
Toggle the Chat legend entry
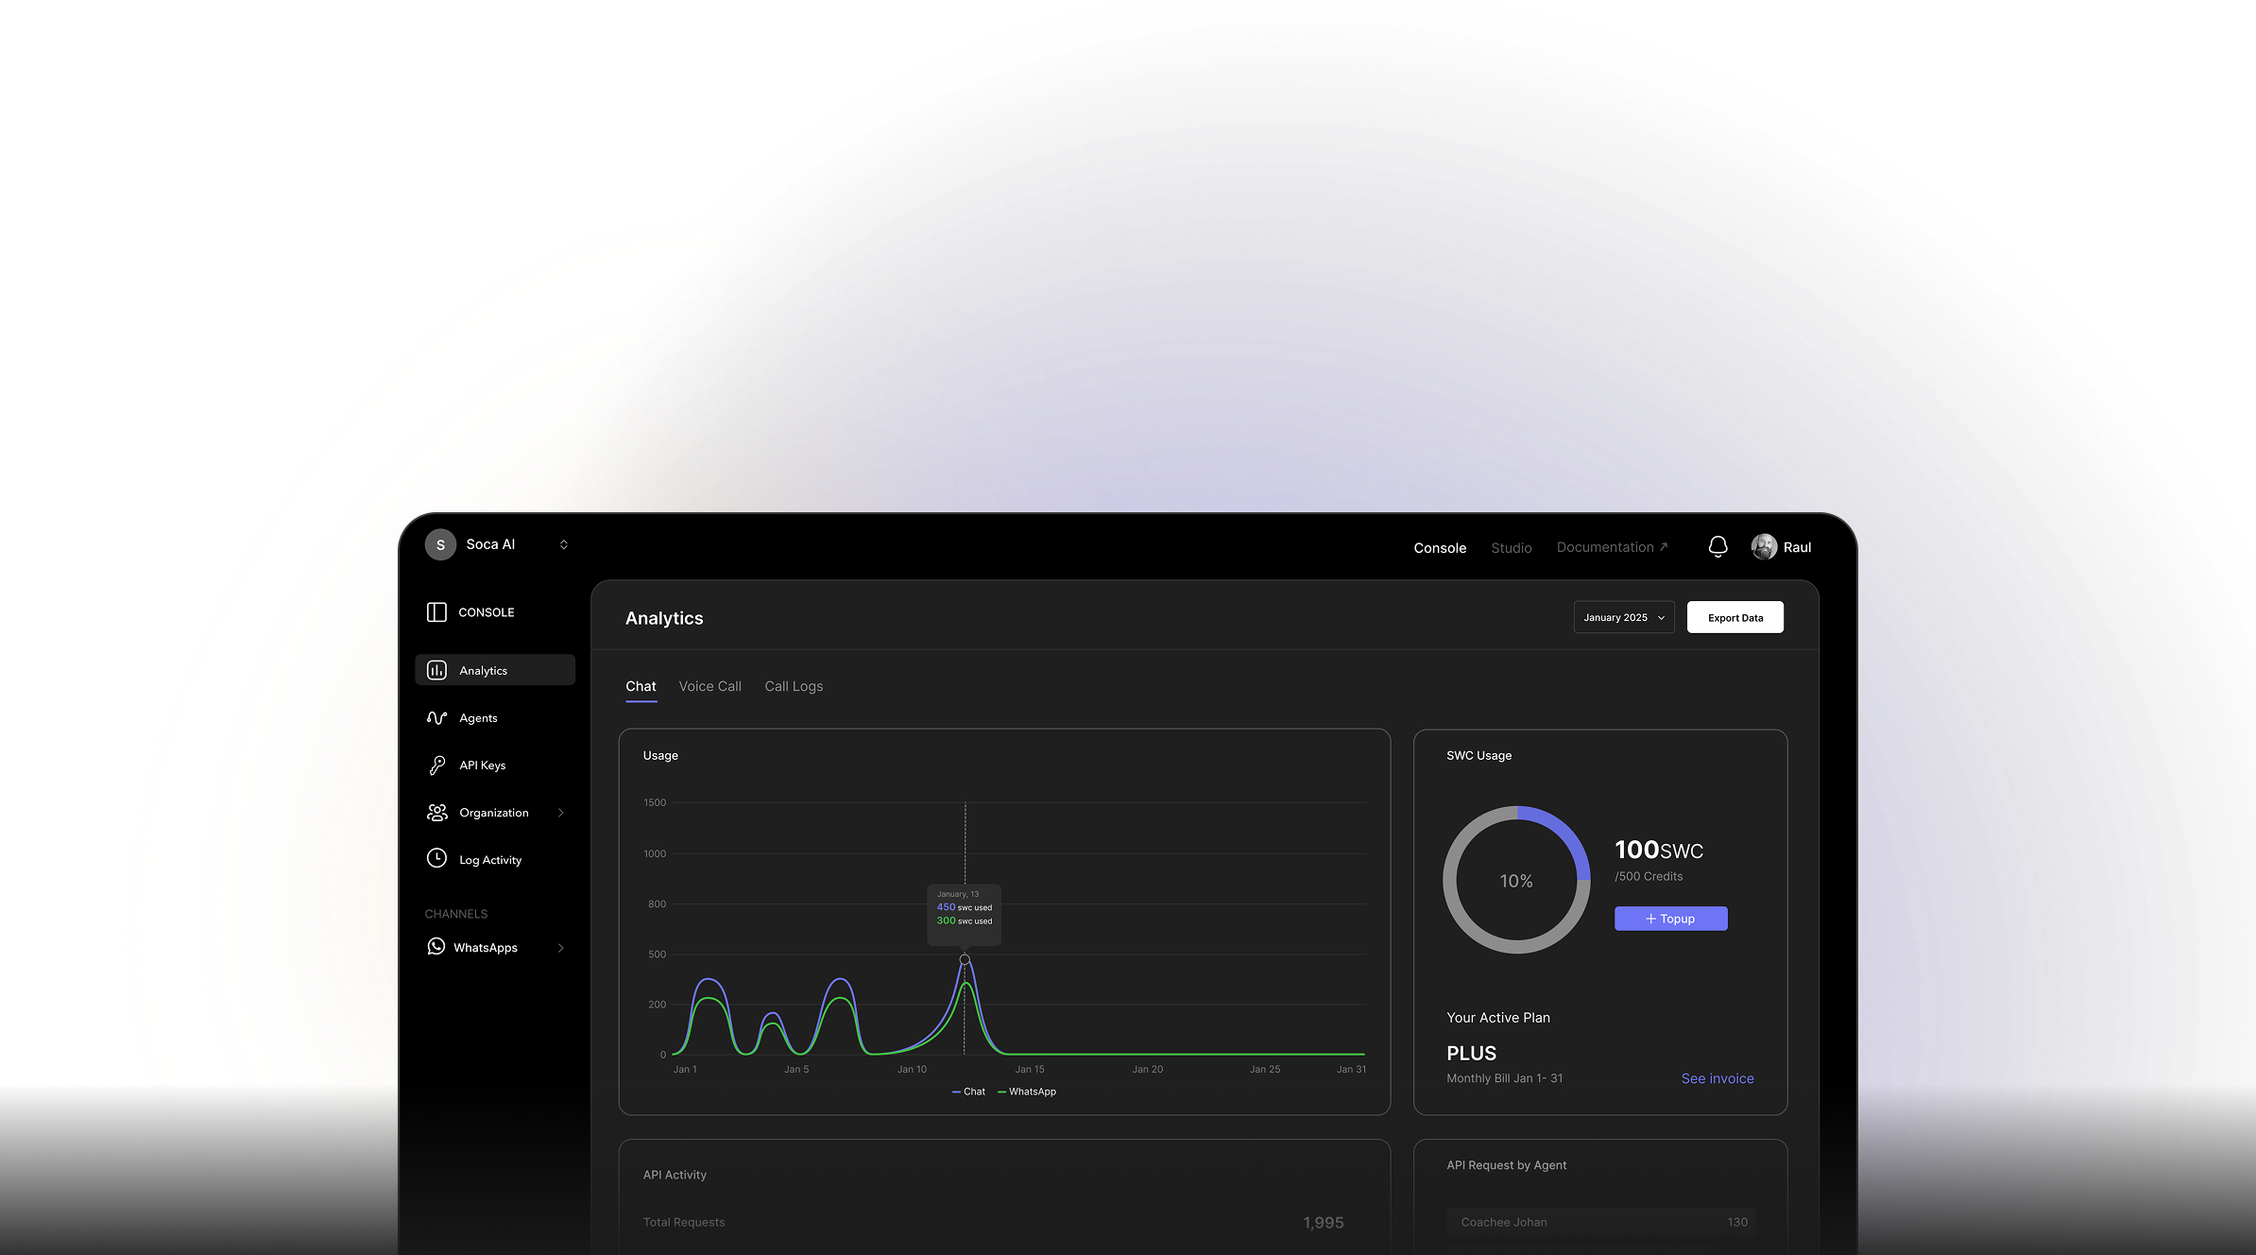[x=968, y=1092]
